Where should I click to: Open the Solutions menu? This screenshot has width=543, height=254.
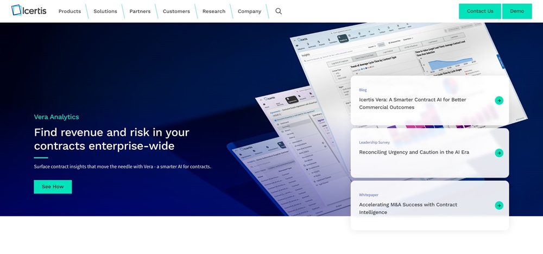pos(105,11)
